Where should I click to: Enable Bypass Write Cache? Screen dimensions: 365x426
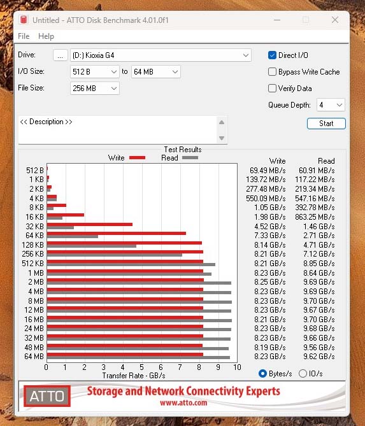coord(272,72)
